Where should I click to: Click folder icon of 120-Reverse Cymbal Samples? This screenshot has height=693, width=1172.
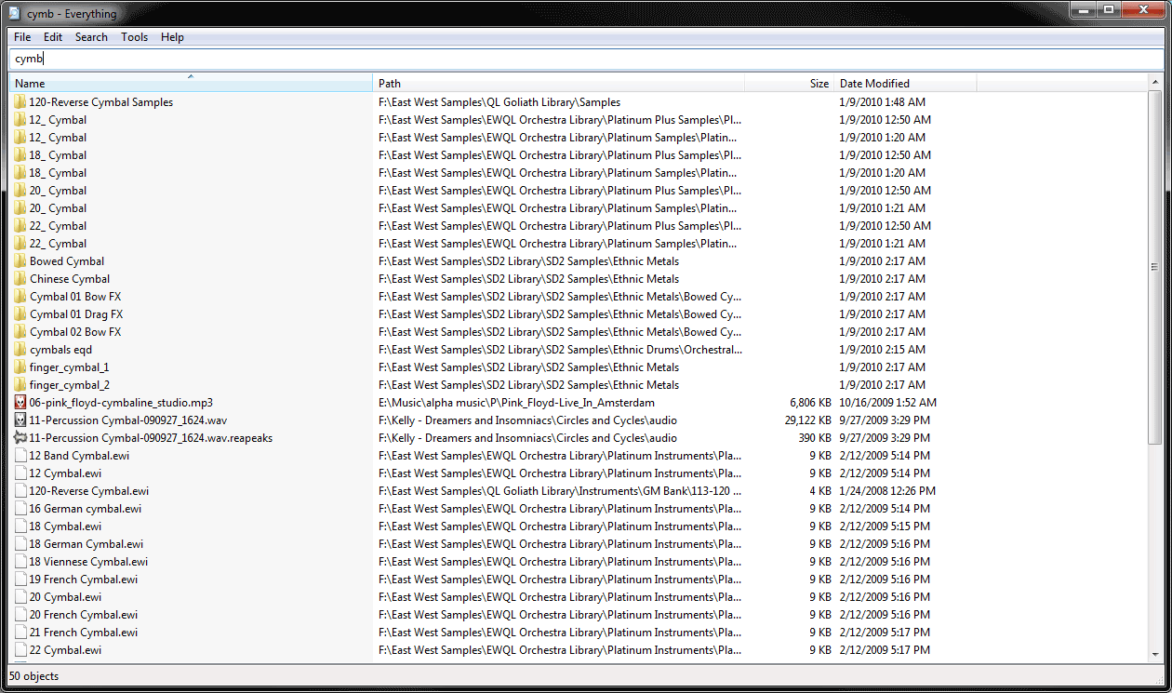click(20, 102)
